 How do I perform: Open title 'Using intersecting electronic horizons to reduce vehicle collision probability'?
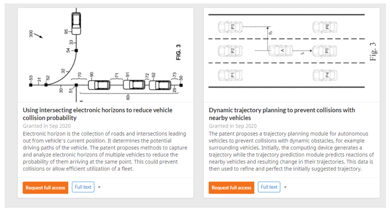coord(98,114)
